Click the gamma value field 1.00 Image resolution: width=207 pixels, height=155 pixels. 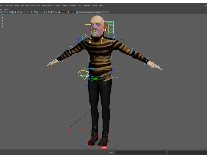[72, 12]
